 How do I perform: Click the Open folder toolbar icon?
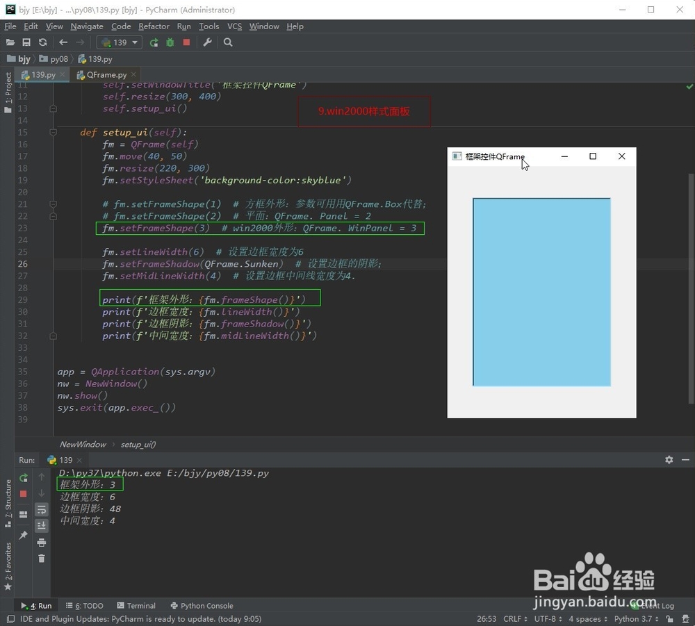click(x=10, y=42)
